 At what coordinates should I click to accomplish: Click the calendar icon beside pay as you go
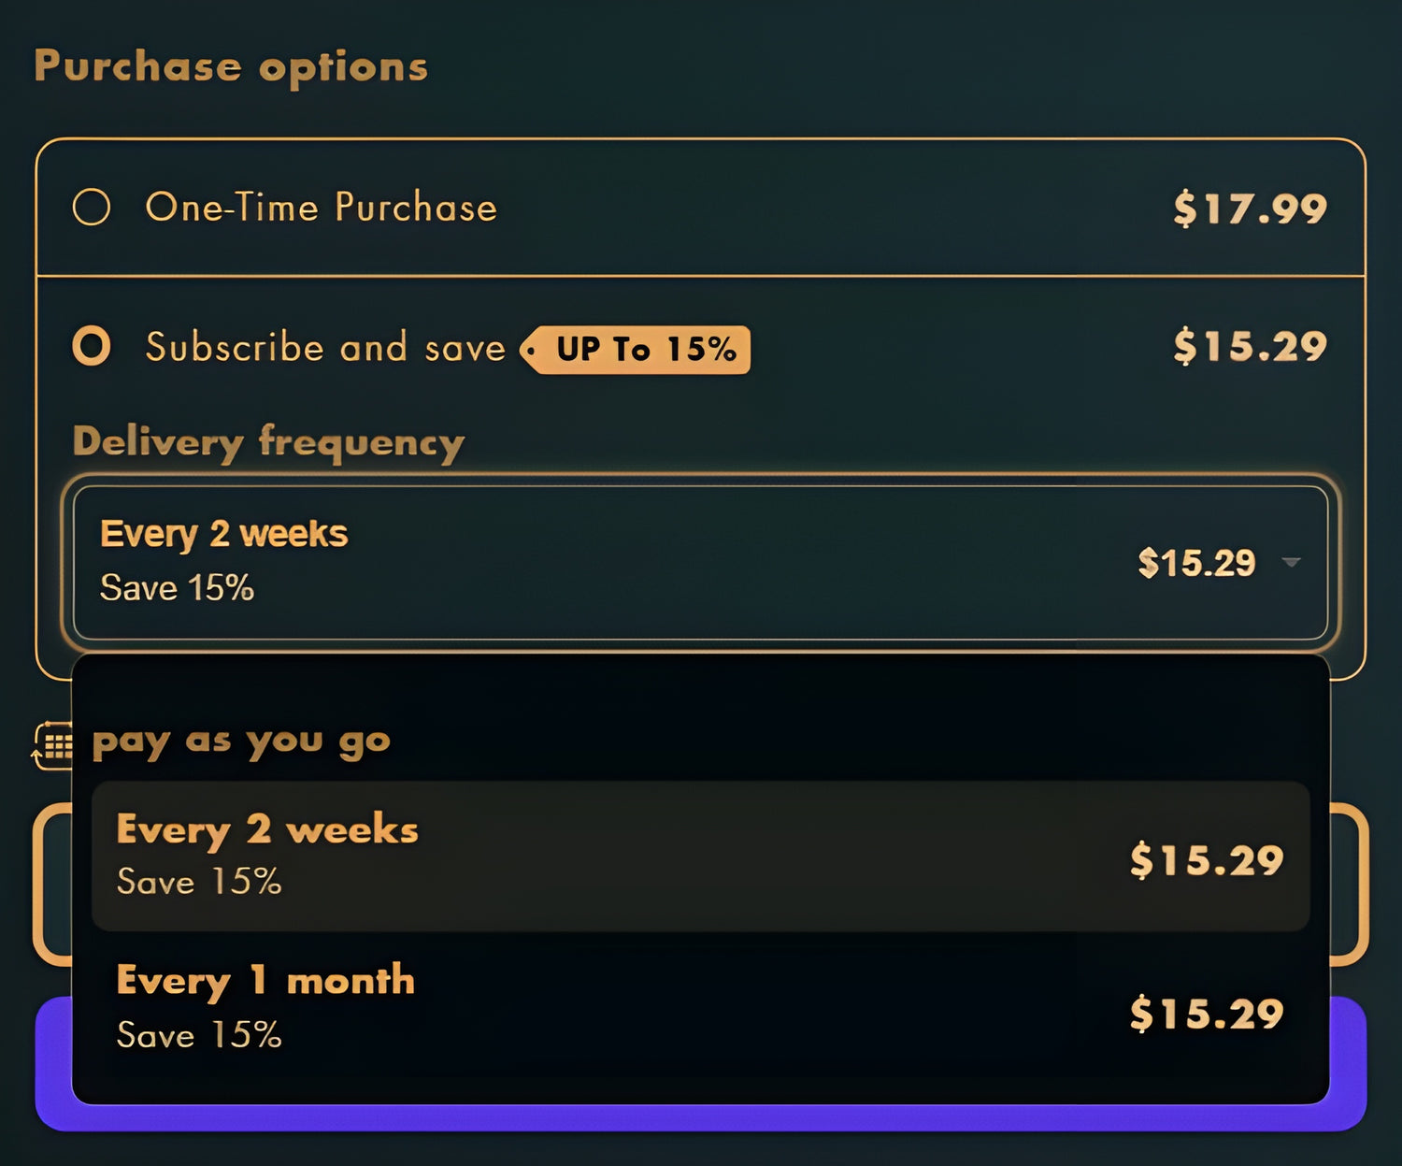click(52, 744)
